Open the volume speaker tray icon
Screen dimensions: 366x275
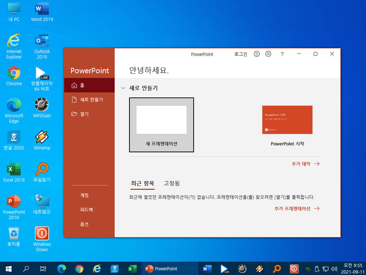[334, 269]
